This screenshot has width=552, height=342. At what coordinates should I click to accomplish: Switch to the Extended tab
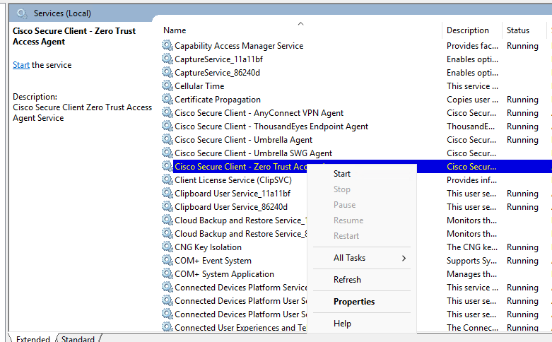(33, 339)
